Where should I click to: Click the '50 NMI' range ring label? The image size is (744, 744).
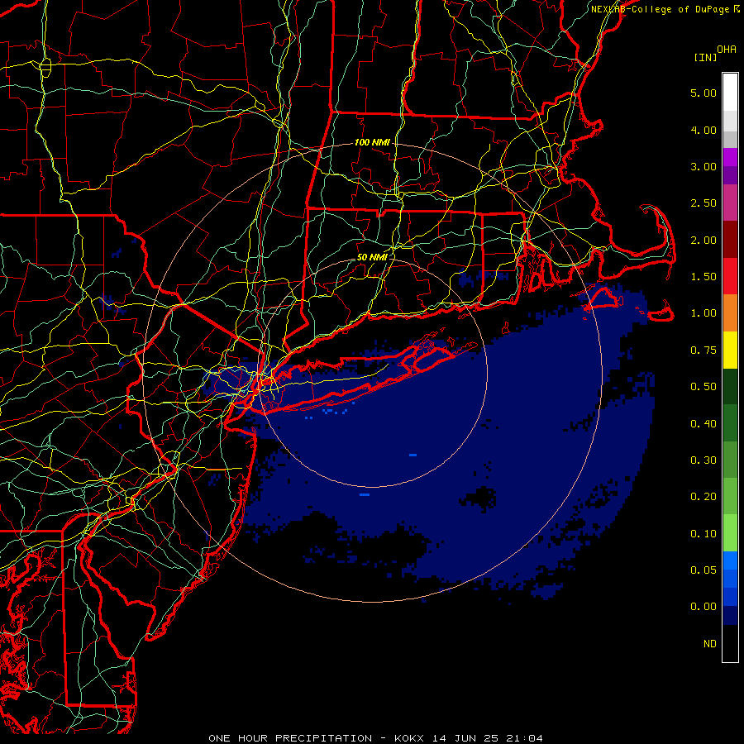[372, 257]
